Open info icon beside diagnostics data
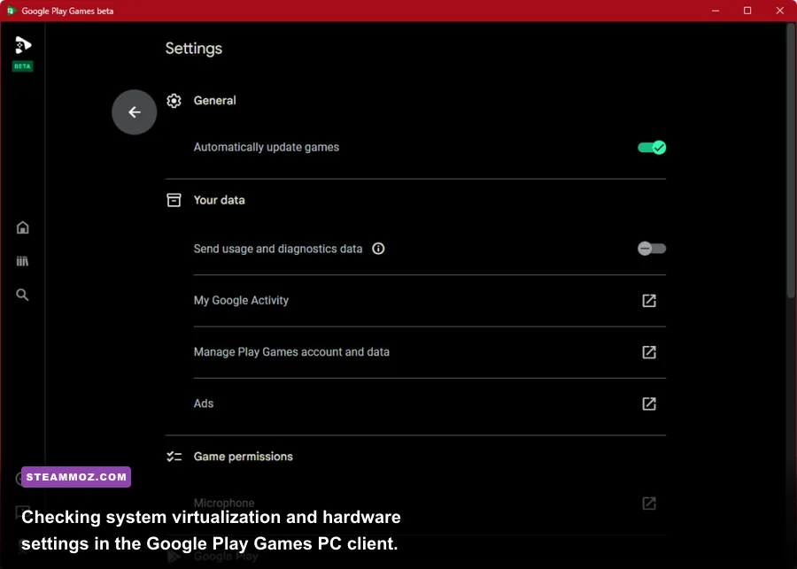The width and height of the screenshot is (797, 569). point(378,249)
